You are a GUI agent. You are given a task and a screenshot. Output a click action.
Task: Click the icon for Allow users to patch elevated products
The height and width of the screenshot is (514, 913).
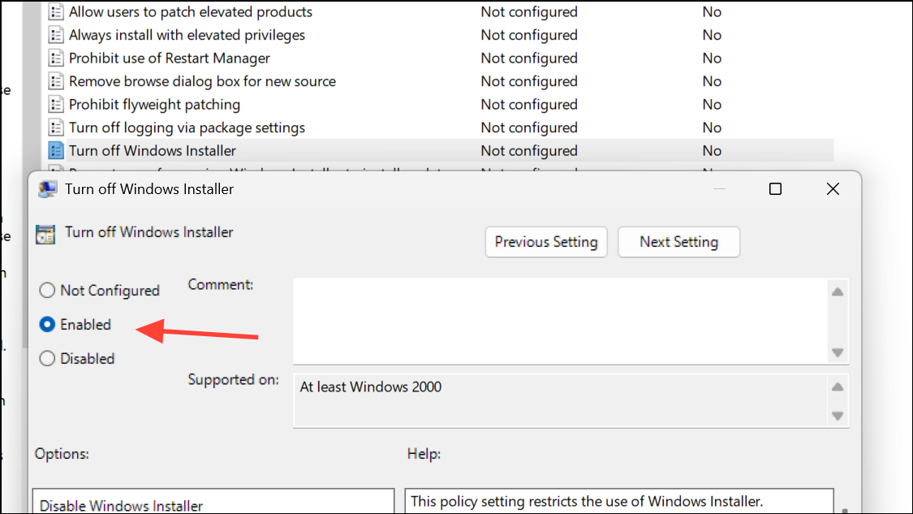point(56,11)
